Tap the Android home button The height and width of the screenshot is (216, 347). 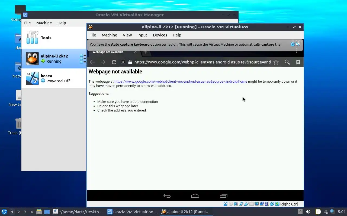195,196
